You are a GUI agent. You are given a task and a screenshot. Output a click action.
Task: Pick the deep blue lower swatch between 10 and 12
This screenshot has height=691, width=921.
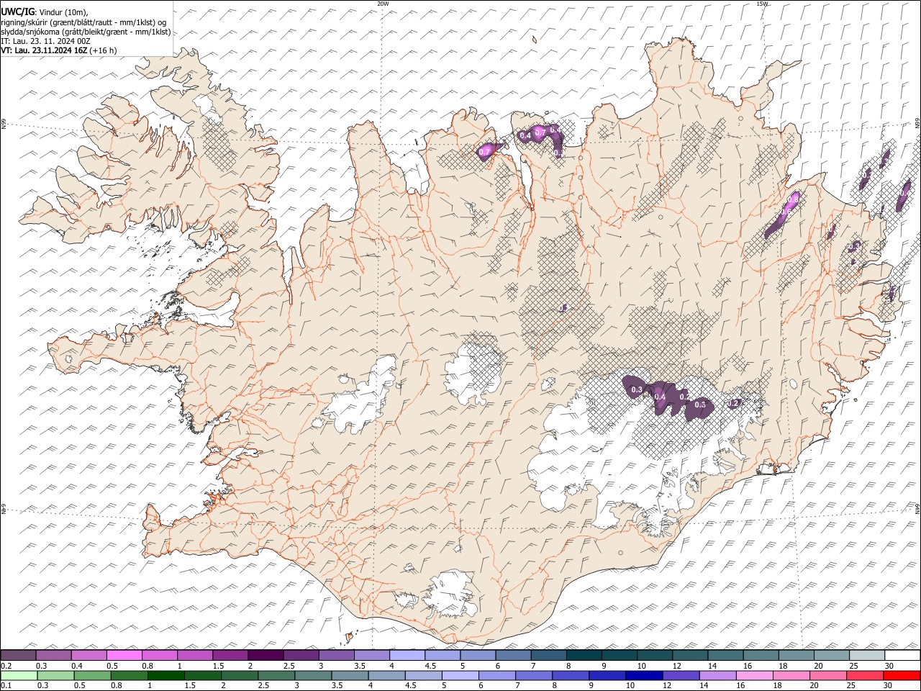click(x=643, y=675)
